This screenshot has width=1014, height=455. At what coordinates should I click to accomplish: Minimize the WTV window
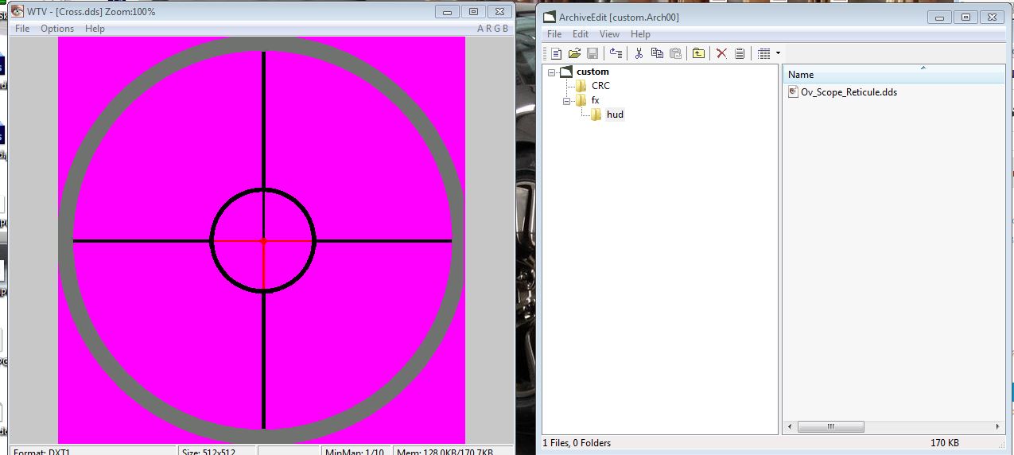pyautogui.click(x=448, y=12)
